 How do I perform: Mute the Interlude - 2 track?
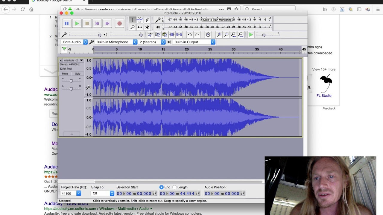(65, 73)
